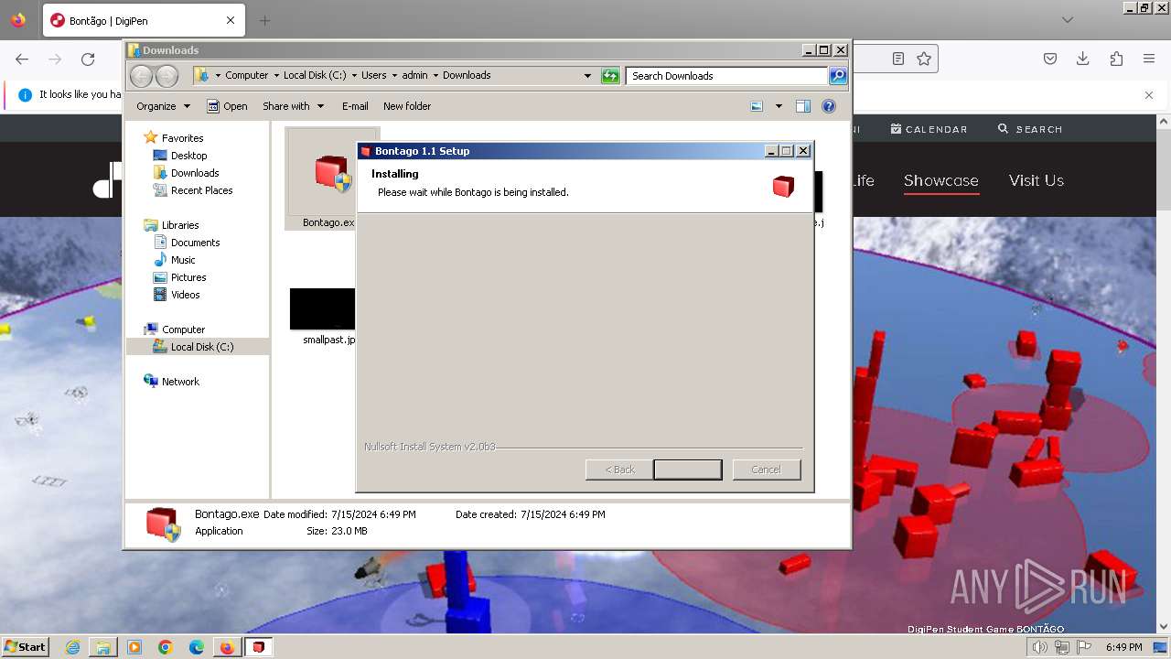Select Documents library in navigation pane
Screen dimensions: 1171x659
pyautogui.click(x=195, y=243)
